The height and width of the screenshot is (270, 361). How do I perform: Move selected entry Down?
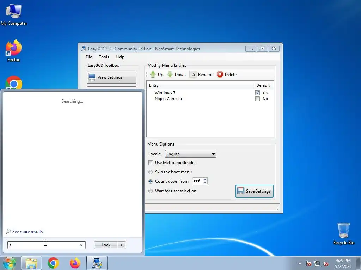tap(176, 75)
